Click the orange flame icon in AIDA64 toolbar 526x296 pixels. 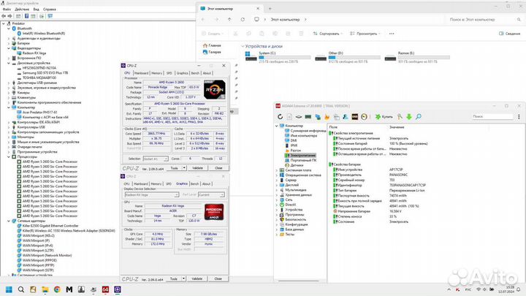click(327, 117)
